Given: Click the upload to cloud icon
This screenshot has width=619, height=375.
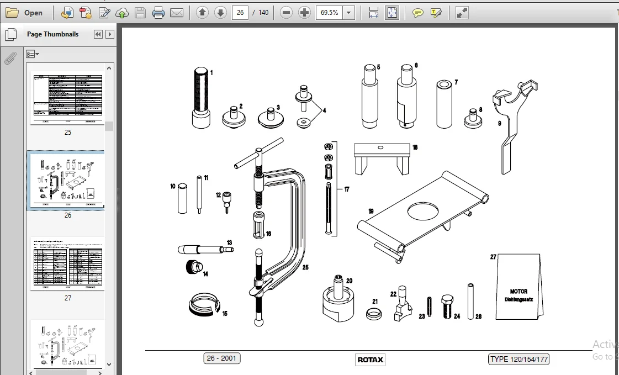Looking at the screenshot, I should [x=122, y=13].
